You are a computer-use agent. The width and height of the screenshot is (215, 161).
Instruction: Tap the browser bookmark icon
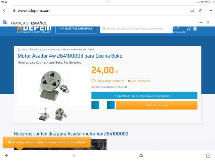point(192,10)
